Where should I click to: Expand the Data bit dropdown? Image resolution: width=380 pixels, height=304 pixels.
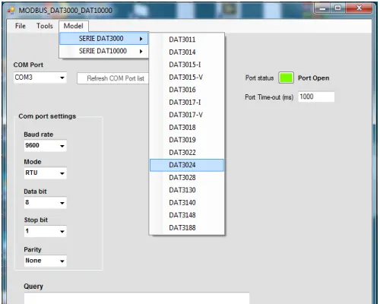pyautogui.click(x=46, y=203)
